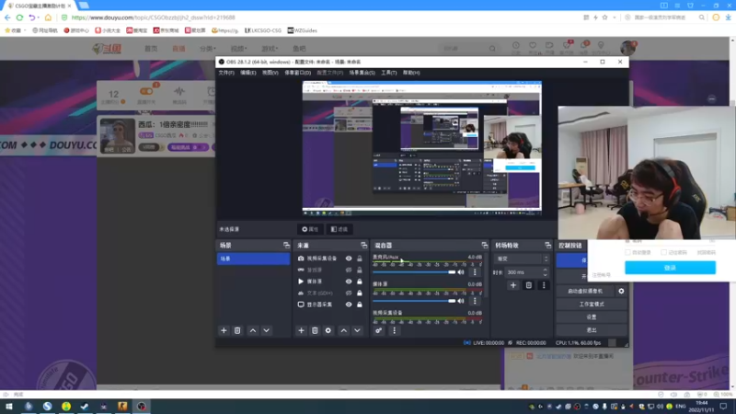
Task: Open the OBS Edit menu
Action: [248, 73]
